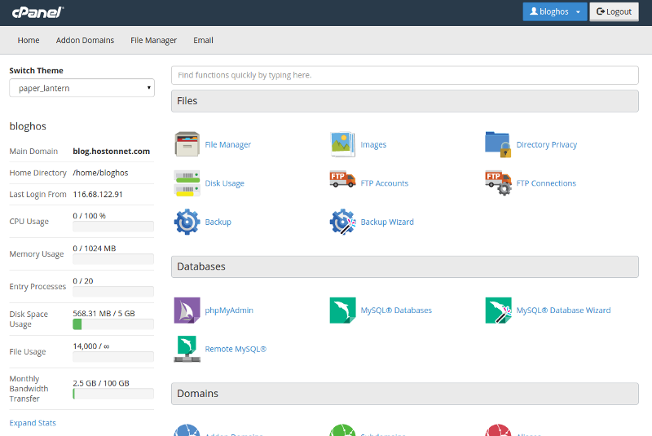Open Email from the navigation bar
This screenshot has height=436, width=652.
point(203,40)
